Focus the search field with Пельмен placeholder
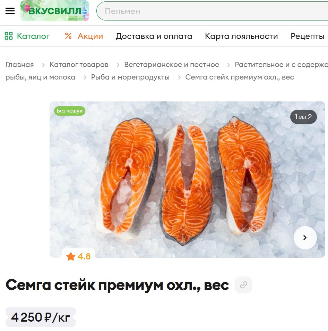328x331 pixels. tap(212, 11)
